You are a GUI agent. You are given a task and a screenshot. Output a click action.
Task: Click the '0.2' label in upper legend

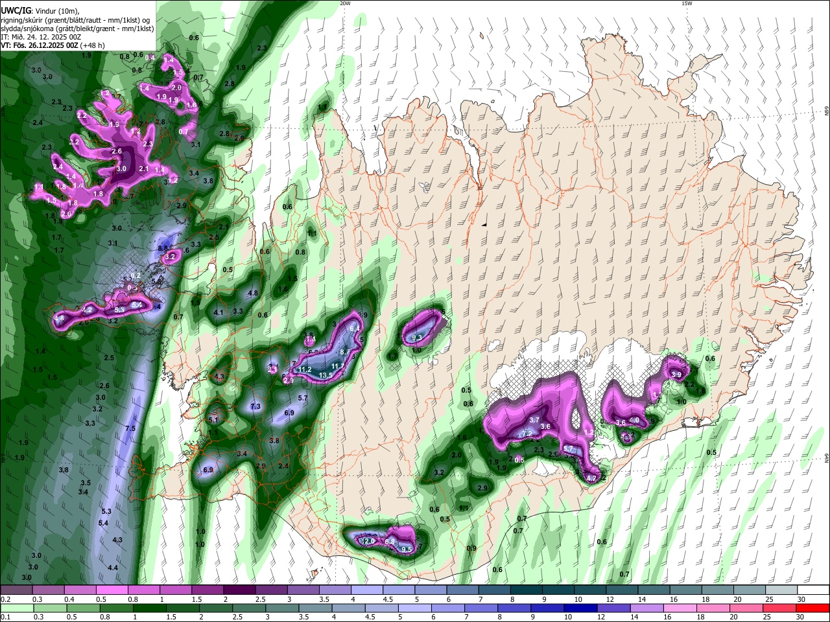[5, 599]
